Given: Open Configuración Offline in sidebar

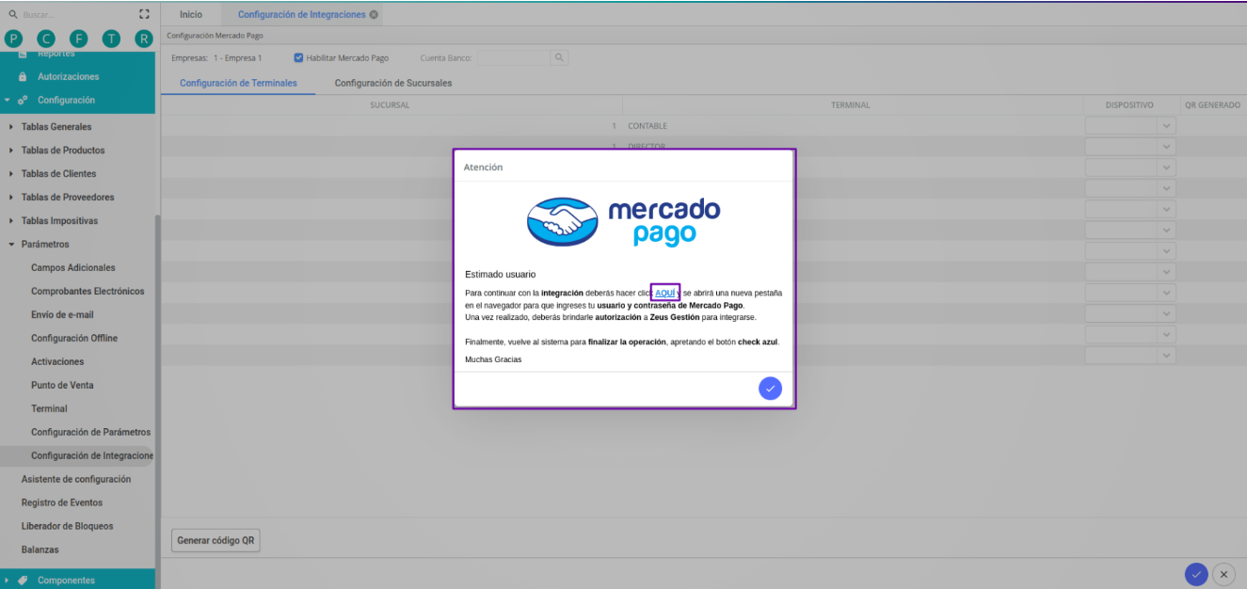Looking at the screenshot, I should pos(74,339).
